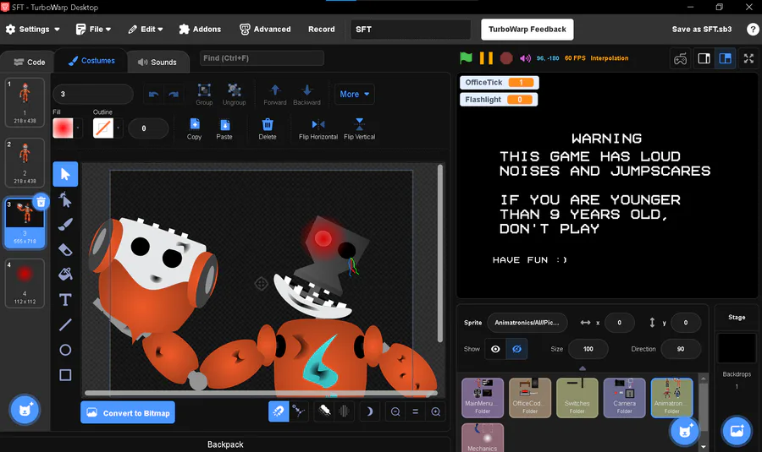Image resolution: width=762 pixels, height=452 pixels.
Task: Select costume 4 red glow thumbnail
Action: (x=25, y=283)
